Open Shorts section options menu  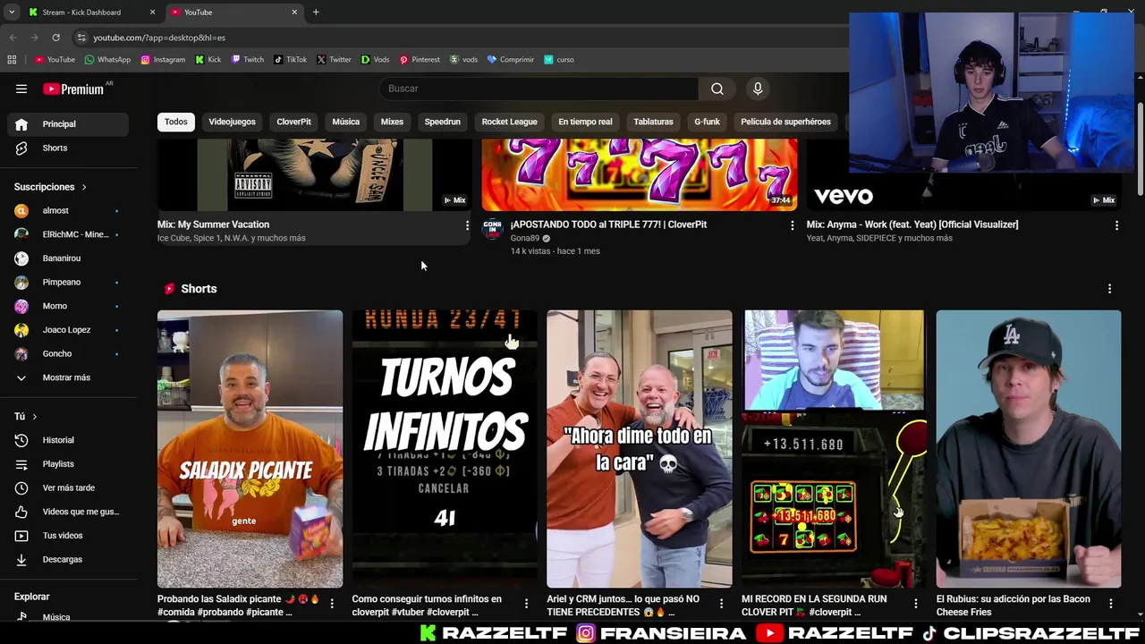1109,289
